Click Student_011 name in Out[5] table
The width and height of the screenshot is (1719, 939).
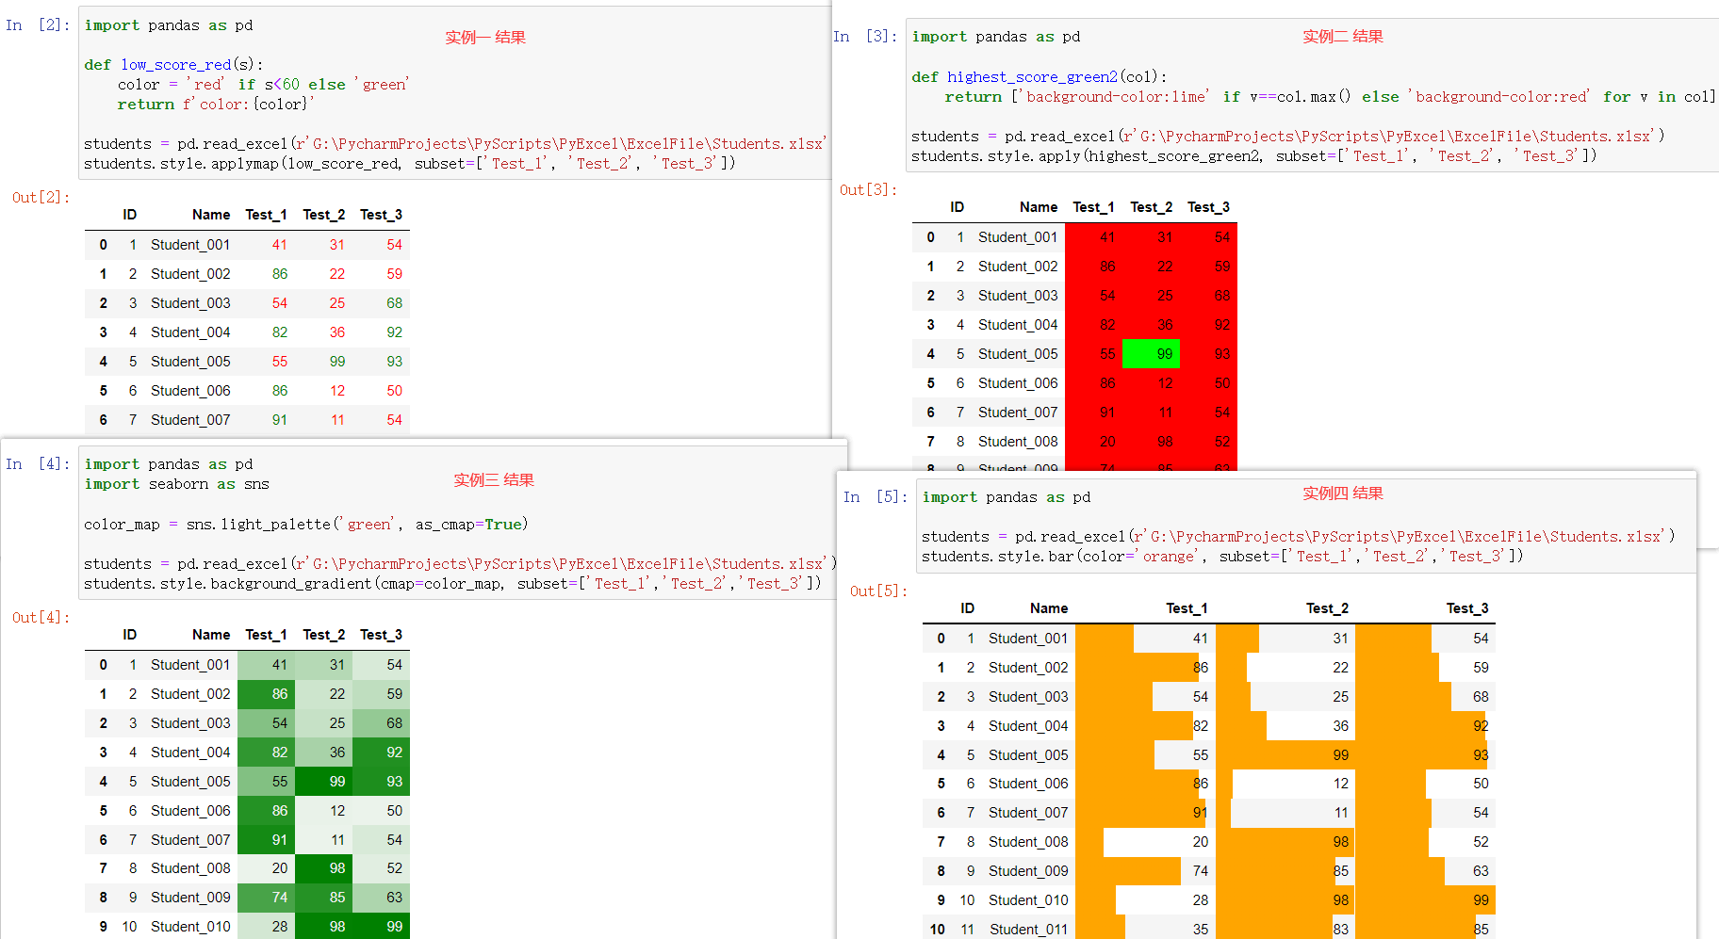[1028, 930]
